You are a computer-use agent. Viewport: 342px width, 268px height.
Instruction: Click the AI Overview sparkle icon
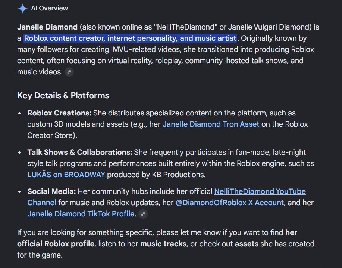click(x=22, y=9)
